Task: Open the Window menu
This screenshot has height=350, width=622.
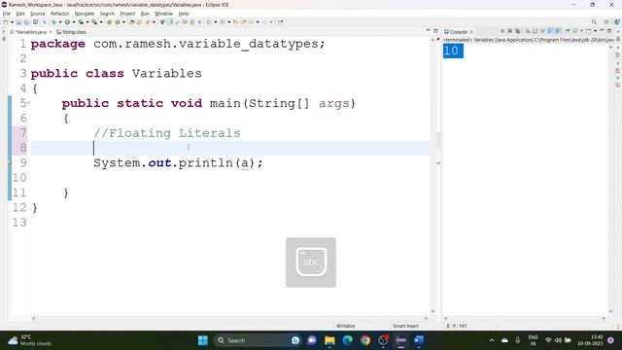Action: click(x=163, y=14)
